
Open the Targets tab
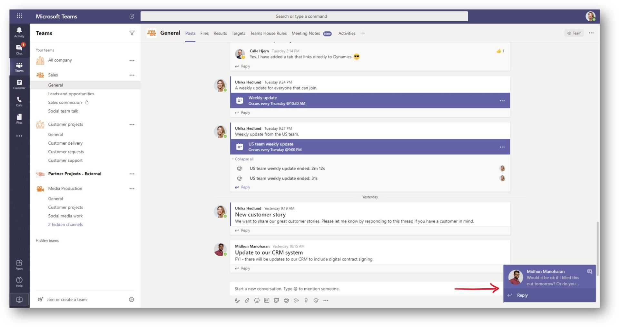238,33
